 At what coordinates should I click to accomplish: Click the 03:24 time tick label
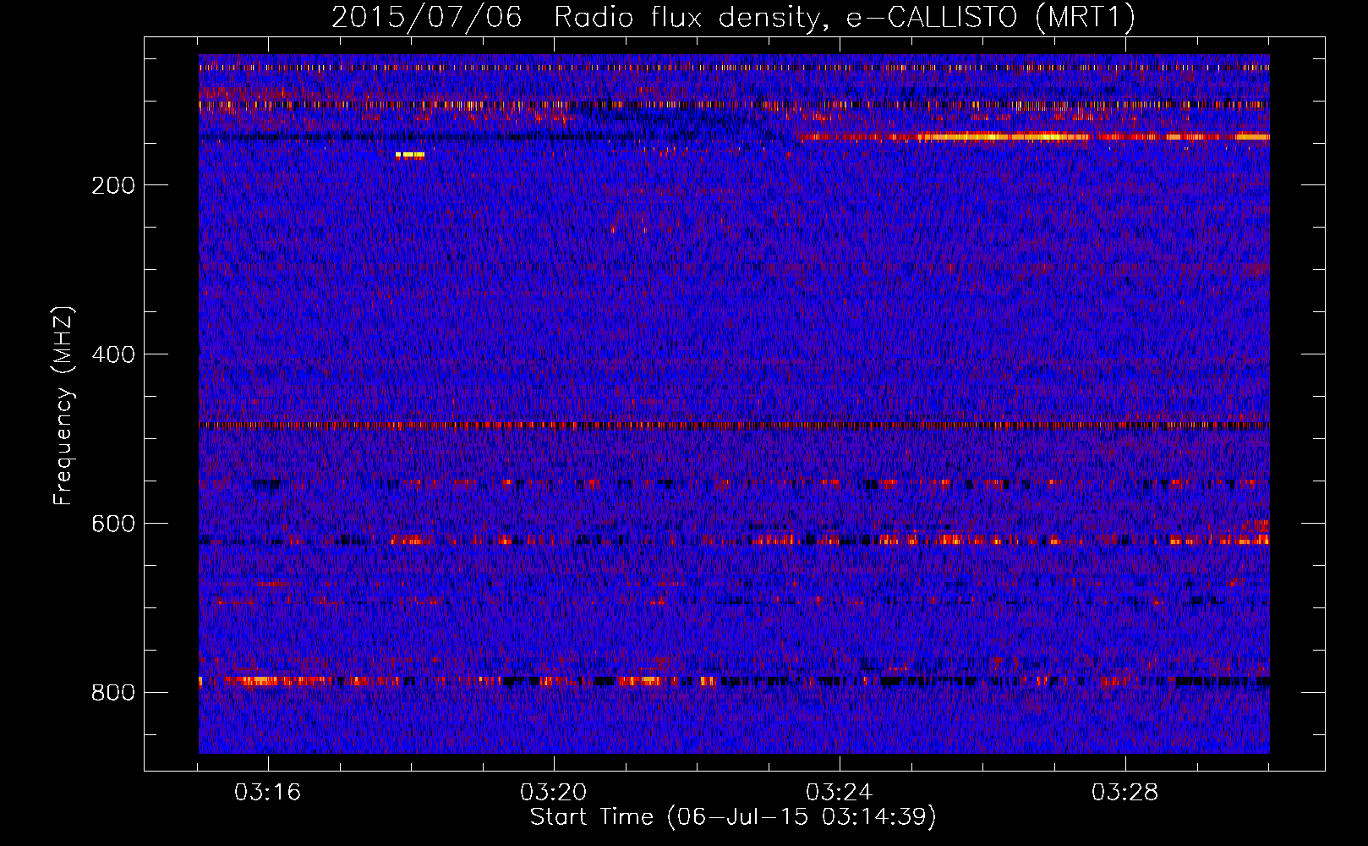pyautogui.click(x=840, y=793)
